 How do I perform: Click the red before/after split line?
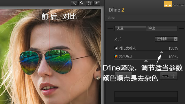pyautogui.click(x=49, y=57)
